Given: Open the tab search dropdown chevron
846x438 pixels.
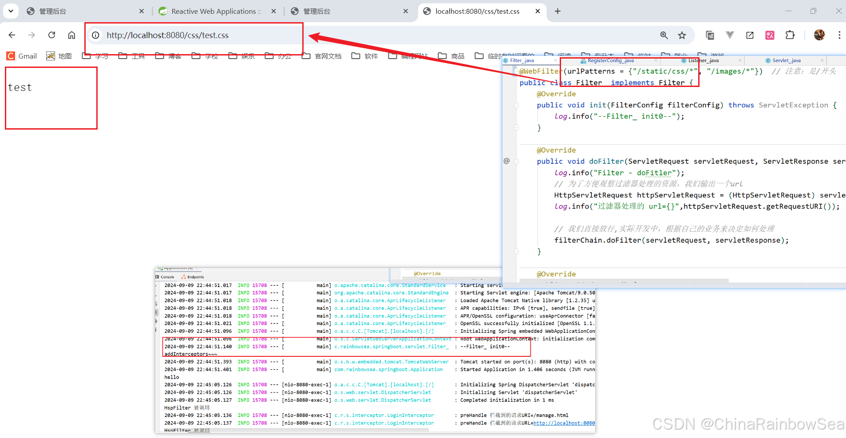Looking at the screenshot, I should click(x=11, y=11).
